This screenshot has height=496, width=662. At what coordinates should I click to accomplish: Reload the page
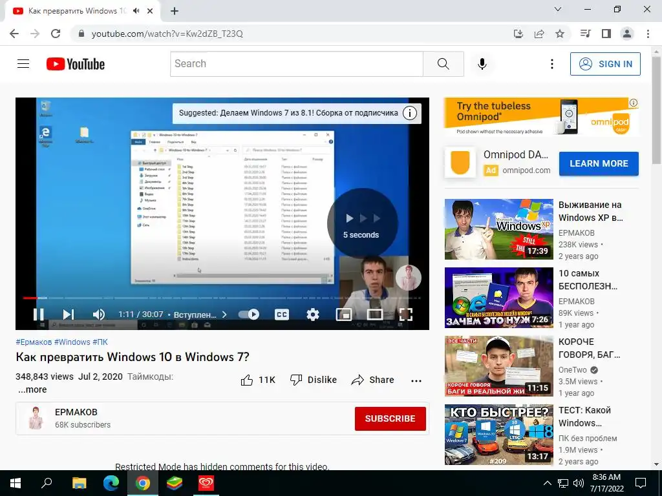pyautogui.click(x=56, y=34)
